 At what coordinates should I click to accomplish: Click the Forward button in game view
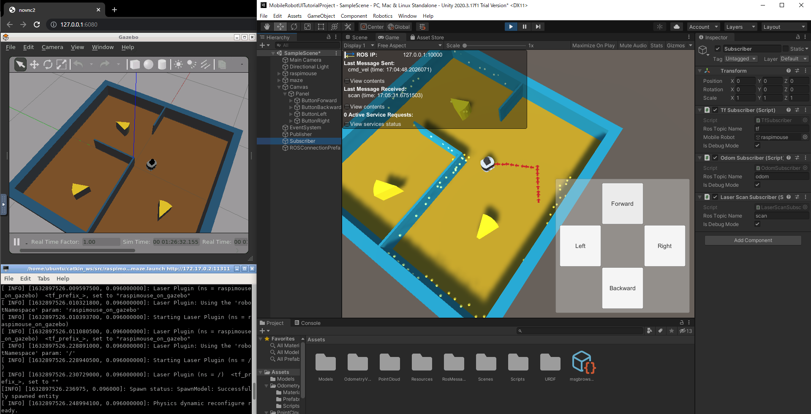tap(622, 204)
